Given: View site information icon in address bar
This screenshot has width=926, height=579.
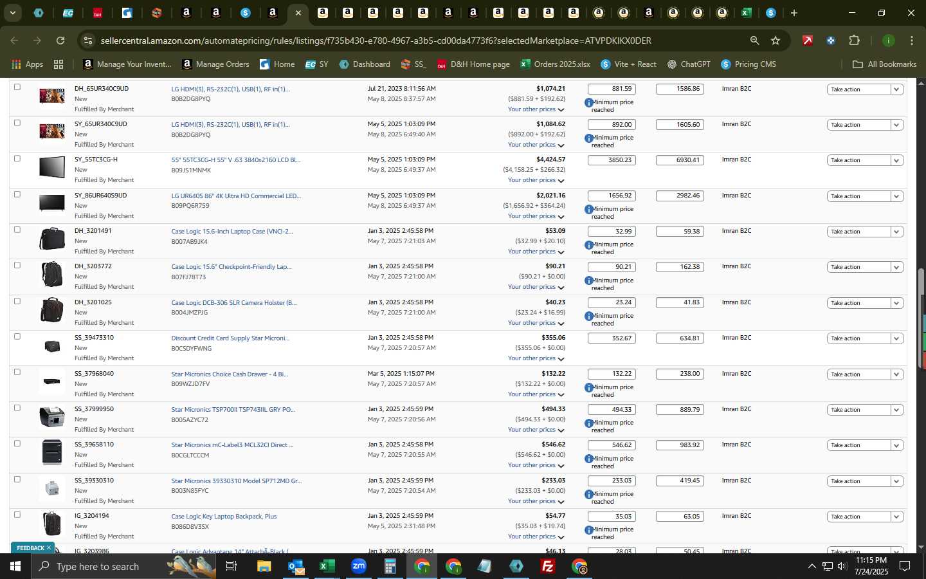Looking at the screenshot, I should click(88, 41).
